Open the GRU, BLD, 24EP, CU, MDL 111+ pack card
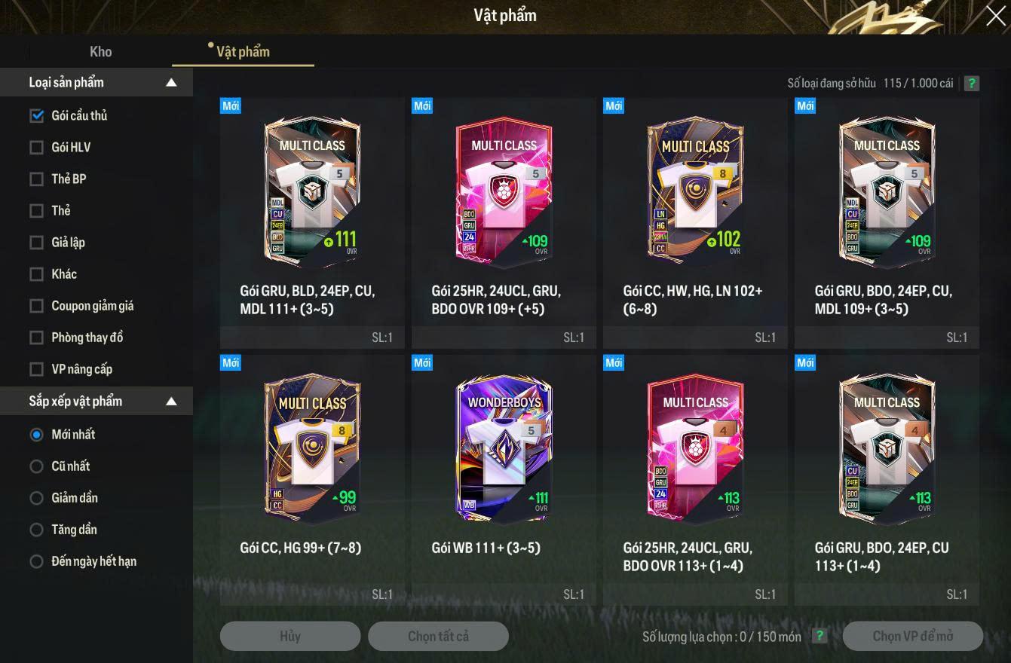 (x=312, y=222)
